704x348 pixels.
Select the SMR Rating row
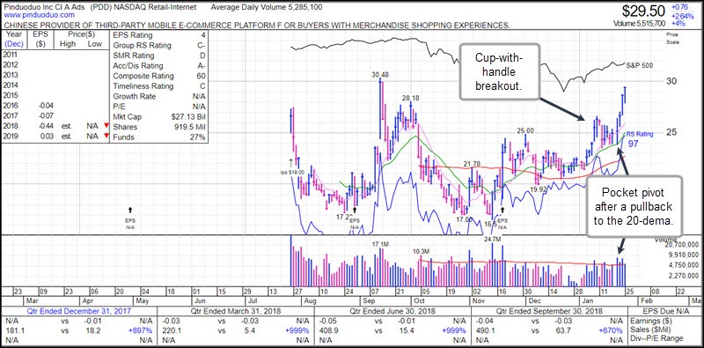159,56
